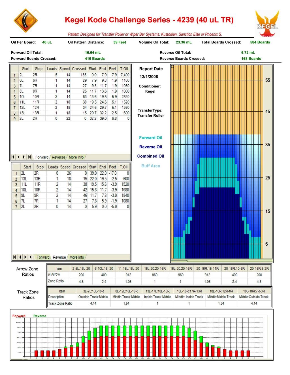
Task: Select the '2-5L:16L-20' arrow zone column header
Action: (x=81, y=268)
